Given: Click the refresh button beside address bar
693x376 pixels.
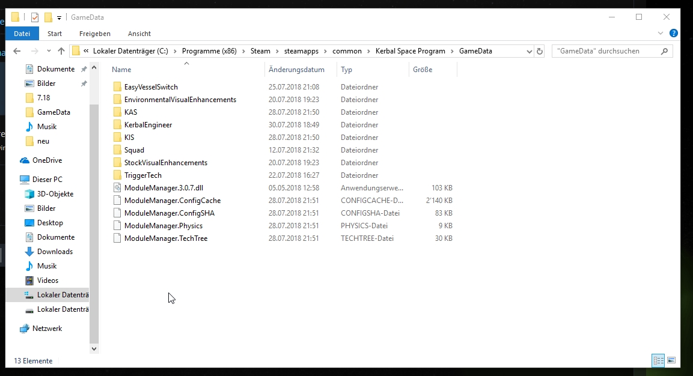Looking at the screenshot, I should click(540, 51).
